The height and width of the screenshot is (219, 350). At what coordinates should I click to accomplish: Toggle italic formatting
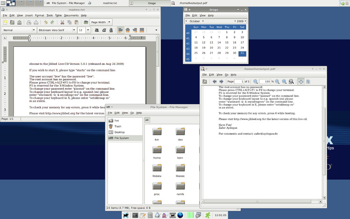pos(104,30)
